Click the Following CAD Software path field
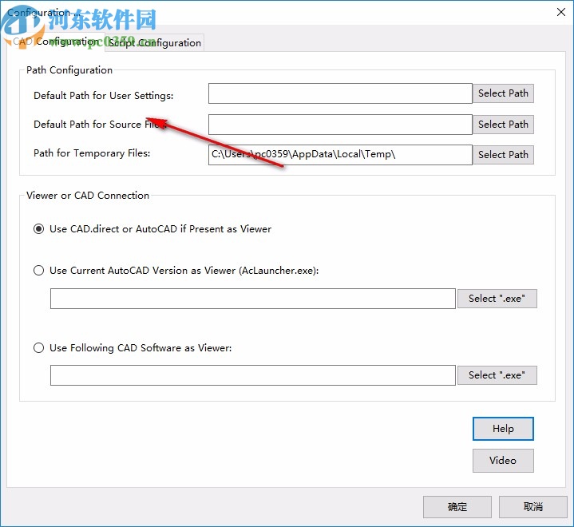Image resolution: width=574 pixels, height=527 pixels. point(252,375)
